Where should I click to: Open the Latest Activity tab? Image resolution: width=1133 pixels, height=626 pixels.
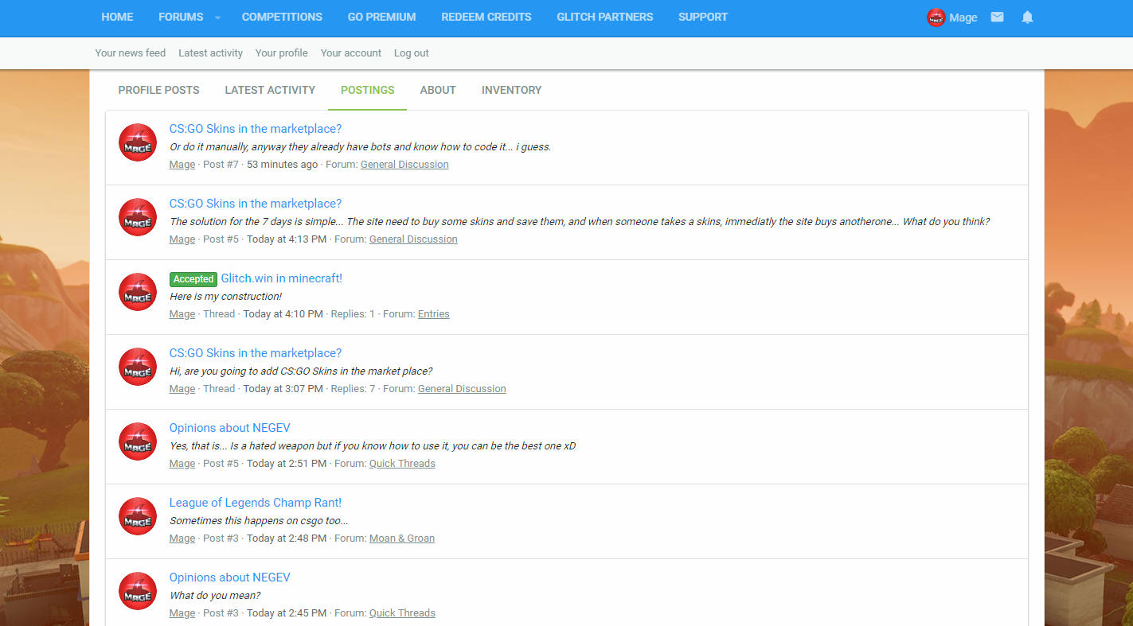(270, 90)
